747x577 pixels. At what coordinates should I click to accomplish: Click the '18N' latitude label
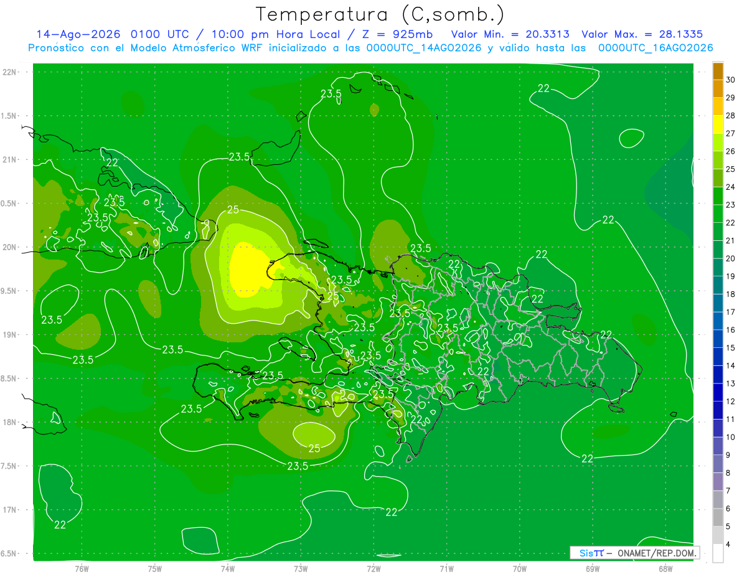[x=9, y=422]
